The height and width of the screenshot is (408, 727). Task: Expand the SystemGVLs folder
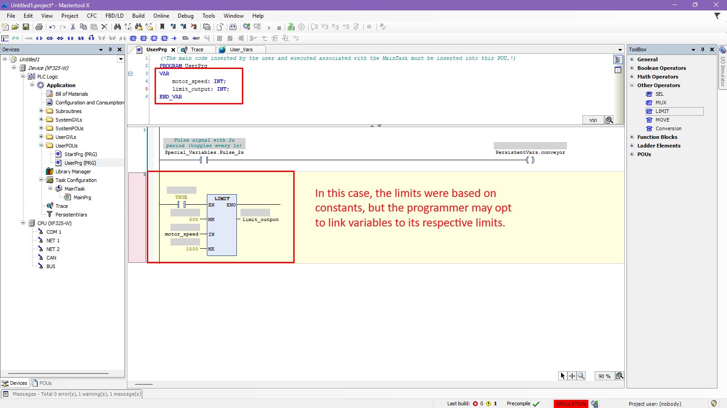[41, 120]
